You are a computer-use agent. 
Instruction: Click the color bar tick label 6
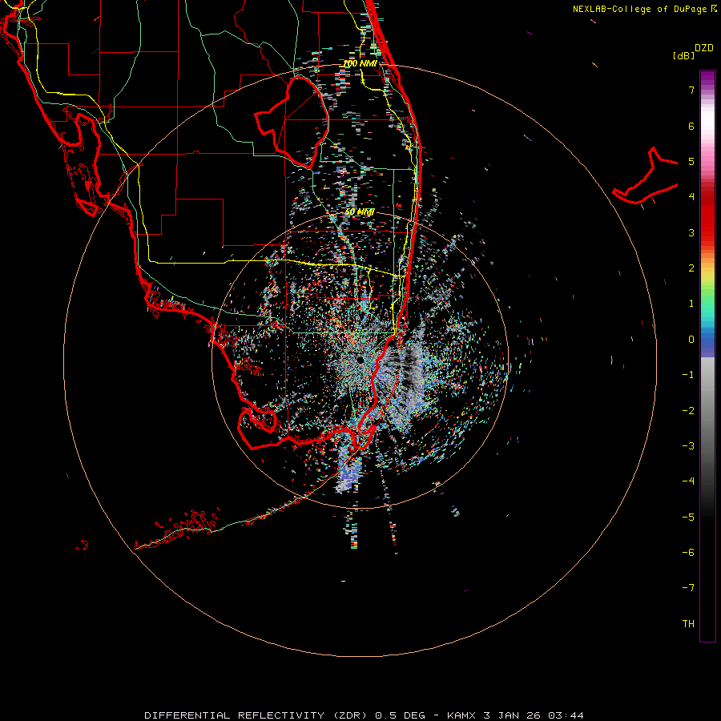tap(691, 126)
